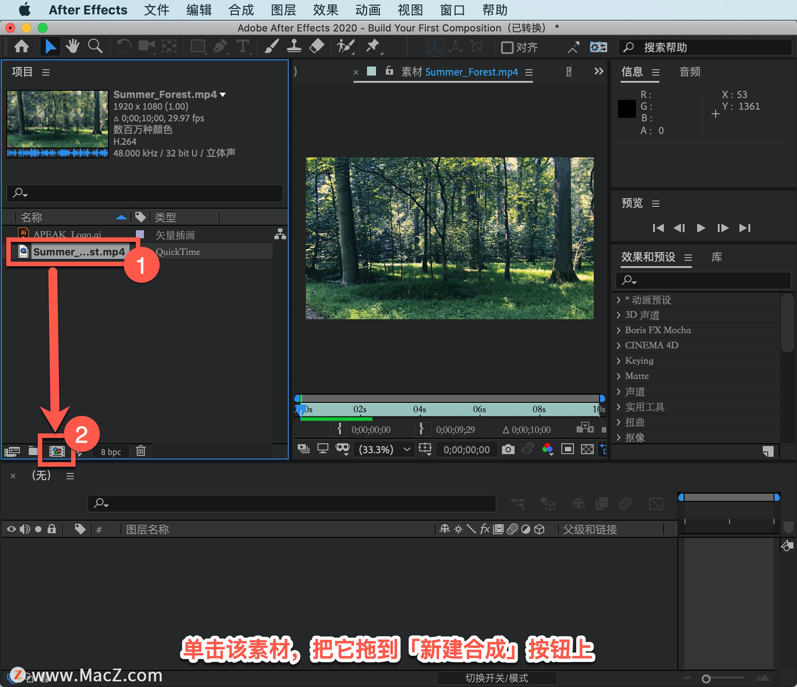797x687 pixels.
Task: Jump to last frame in Preview panel
Action: click(745, 228)
